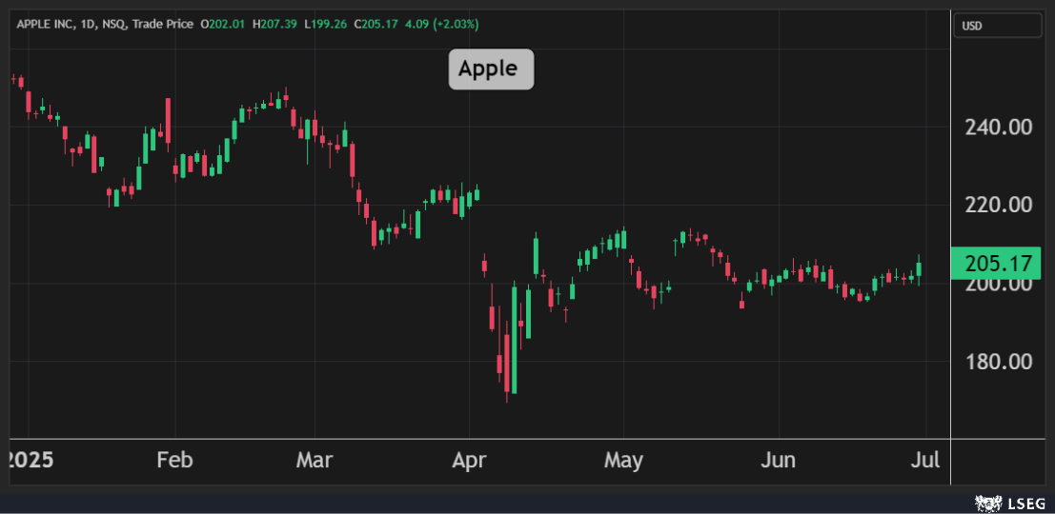
Task: Select the Feb marker on time axis
Action: tap(174, 461)
